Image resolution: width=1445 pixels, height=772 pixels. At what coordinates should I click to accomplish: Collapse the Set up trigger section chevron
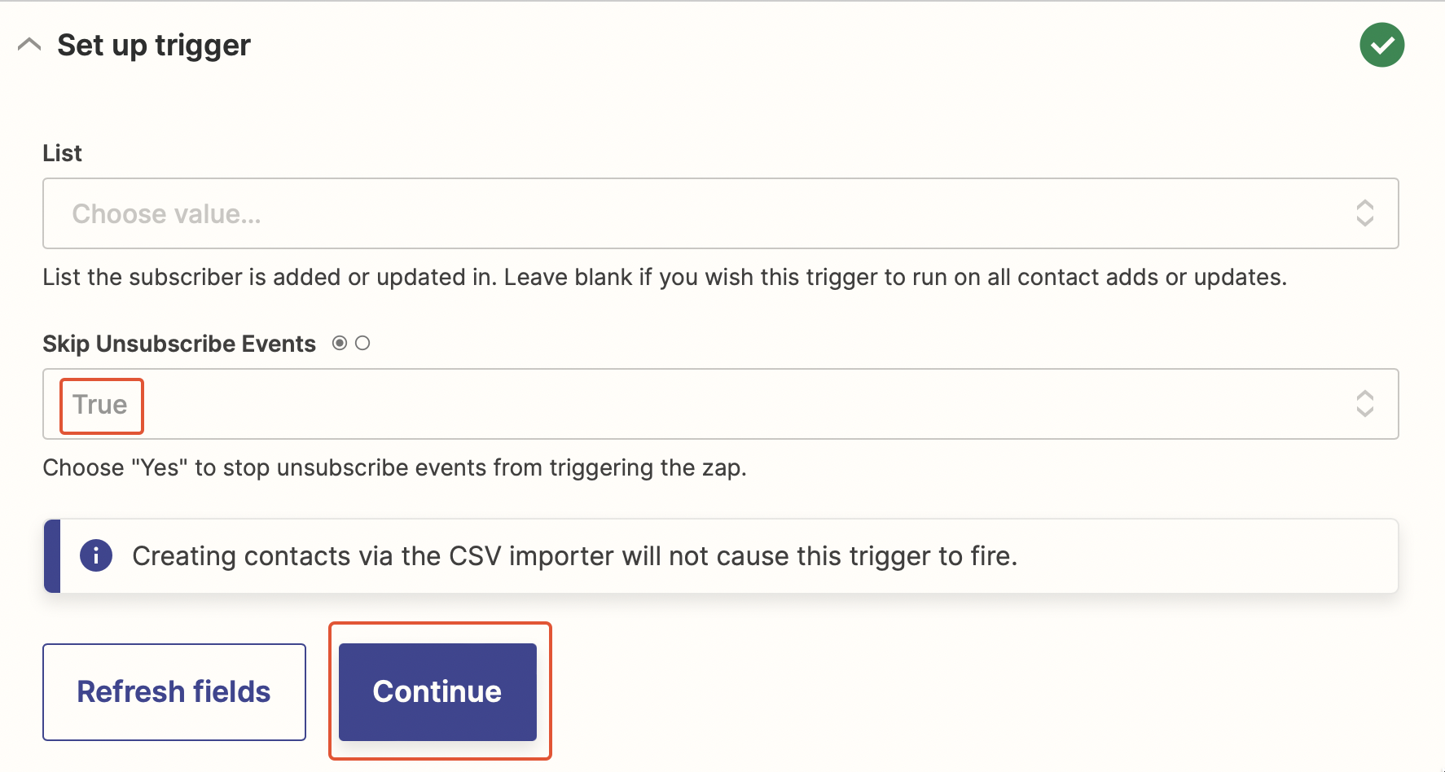29,45
